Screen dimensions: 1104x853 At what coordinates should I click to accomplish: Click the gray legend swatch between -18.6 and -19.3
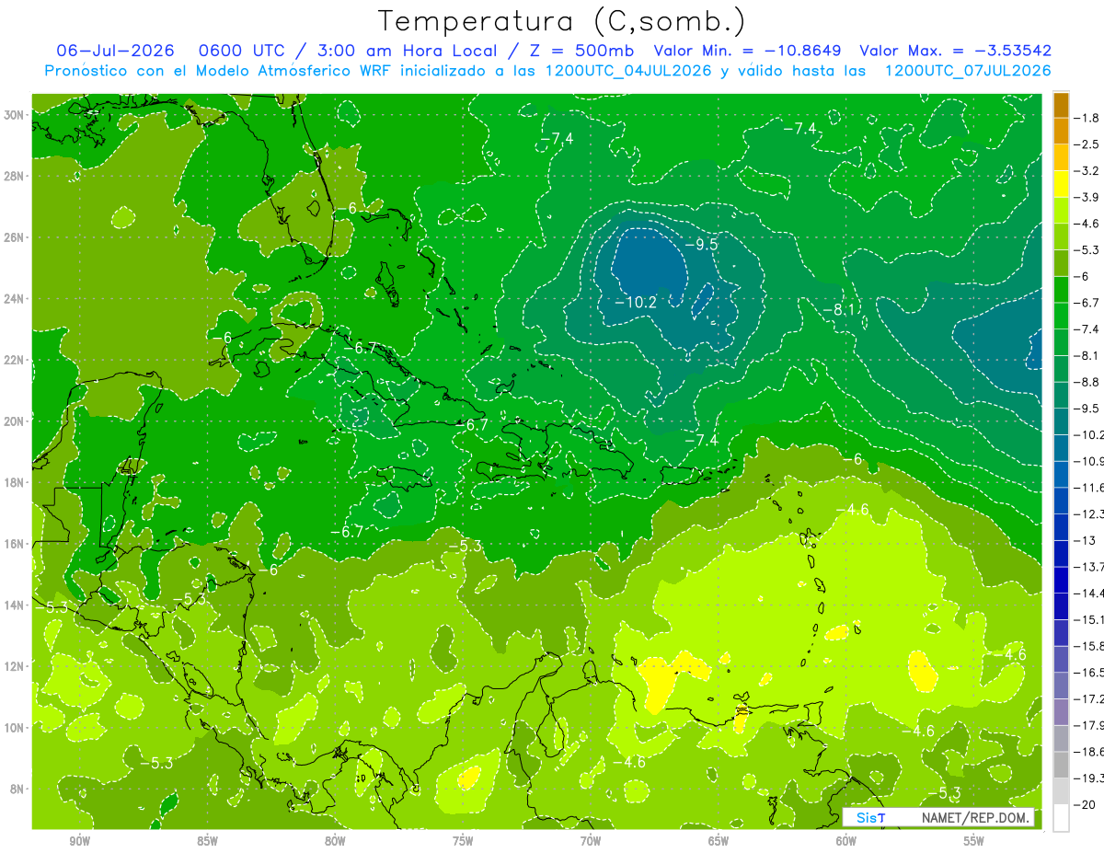point(1061,765)
